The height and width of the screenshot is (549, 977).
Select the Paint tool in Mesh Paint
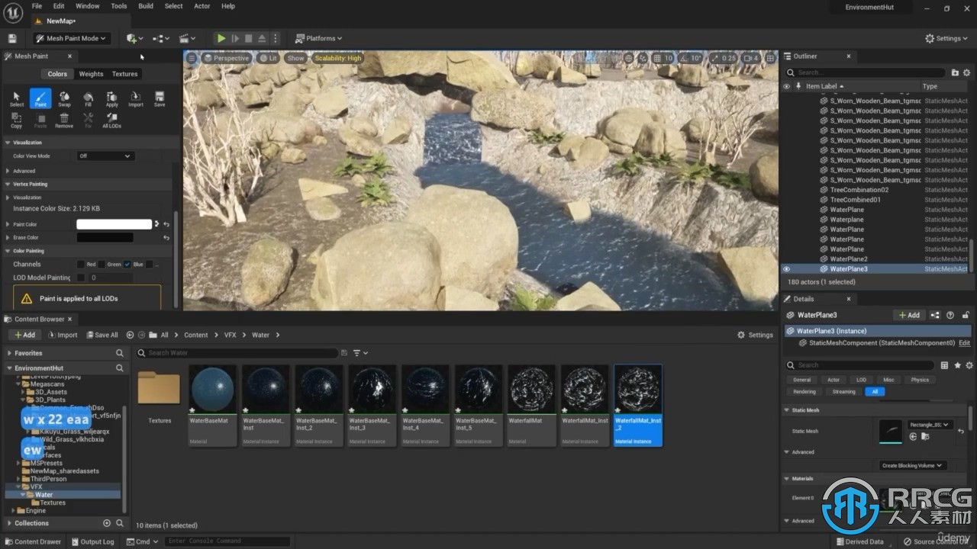click(x=40, y=98)
